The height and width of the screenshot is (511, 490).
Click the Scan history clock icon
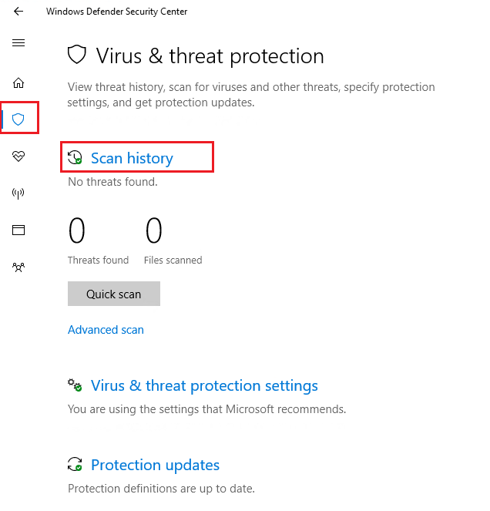coord(76,158)
